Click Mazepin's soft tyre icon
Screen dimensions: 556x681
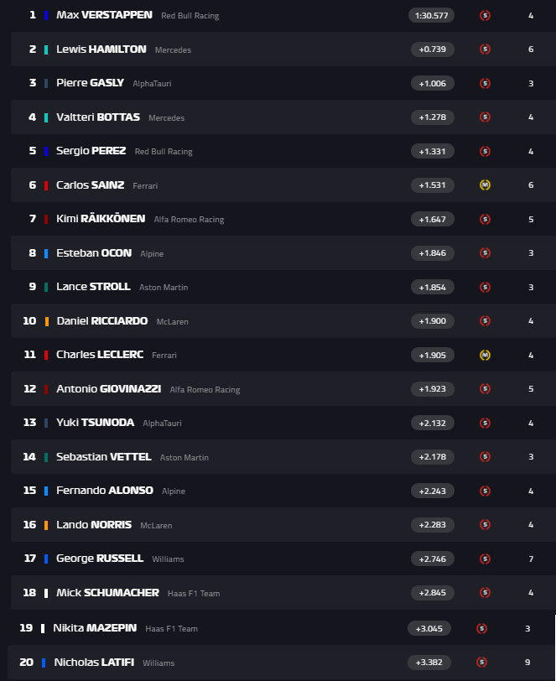481,628
